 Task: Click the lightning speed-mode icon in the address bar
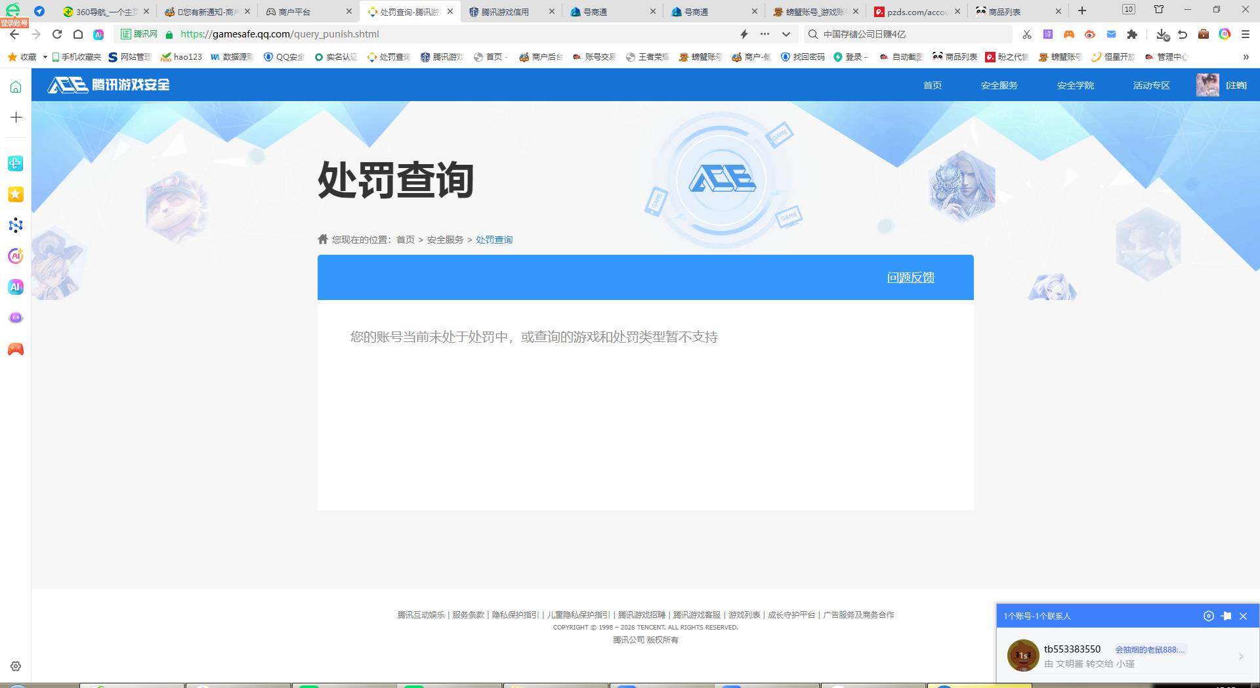coord(744,34)
